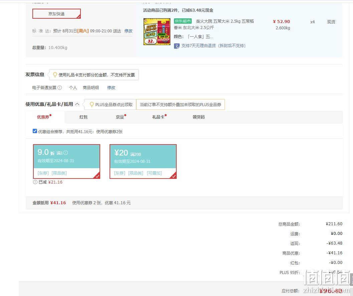The height and width of the screenshot is (296, 353).
Task: Collapse the 使用优惠/礼品卡/抵用 section
Action: [77, 104]
